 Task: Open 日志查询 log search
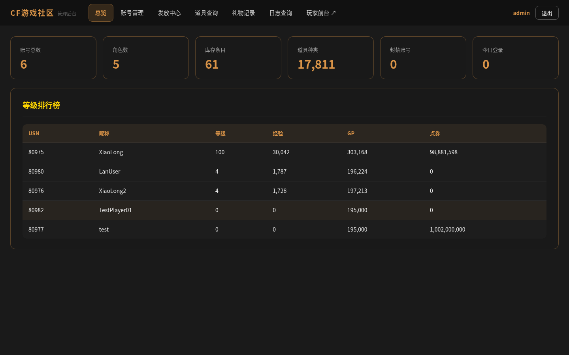[281, 13]
